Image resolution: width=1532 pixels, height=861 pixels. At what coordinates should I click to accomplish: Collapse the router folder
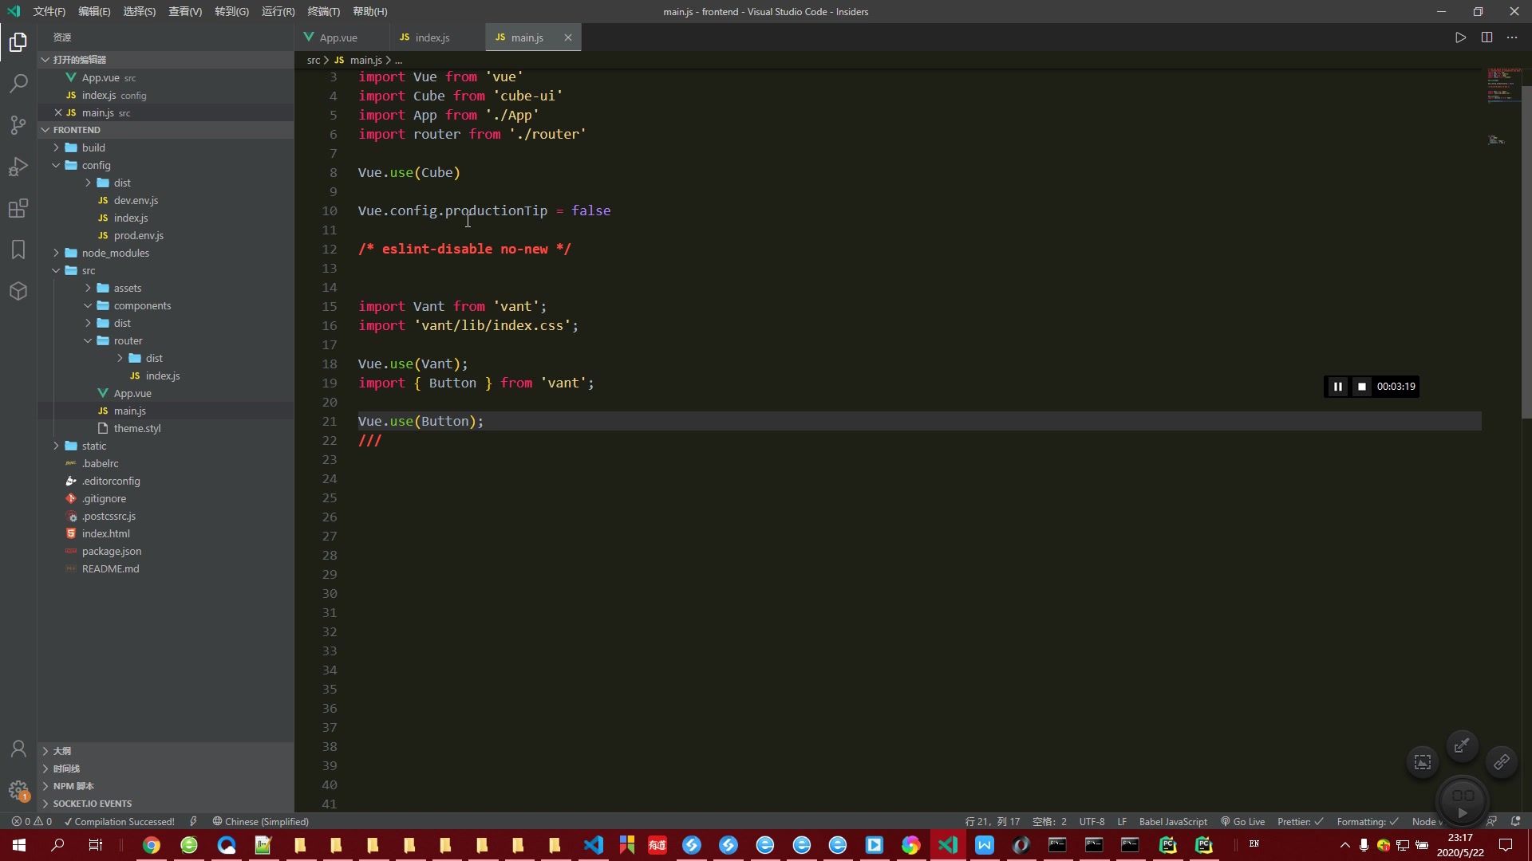pos(127,340)
